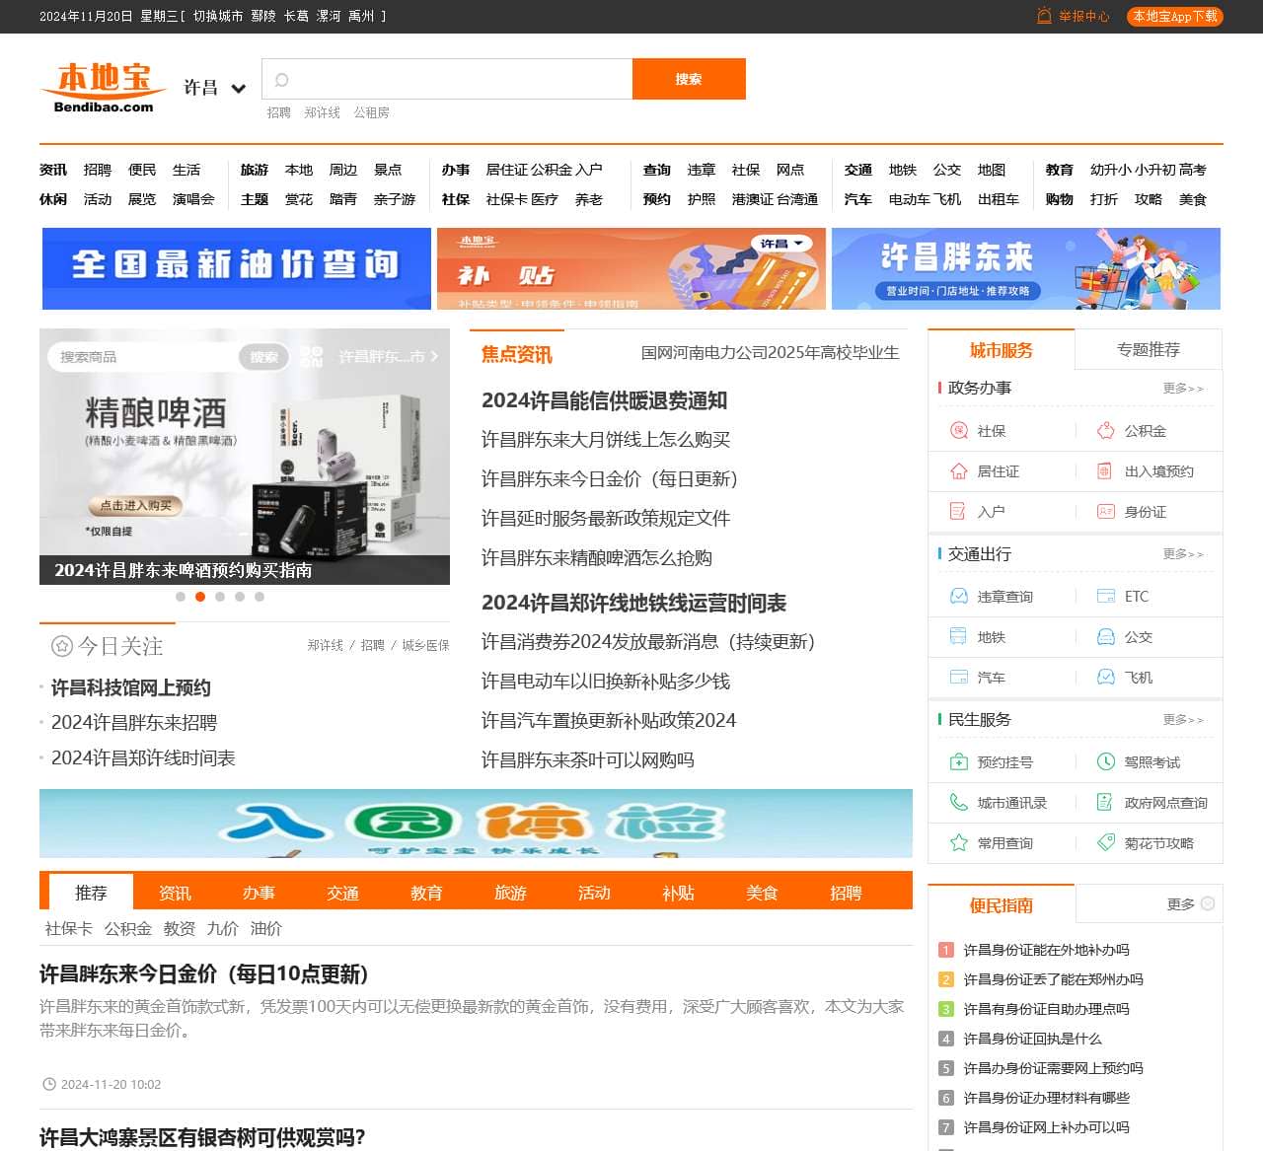The width and height of the screenshot is (1263, 1151).
Task: Click 入园体检 banner image
Action: click(476, 824)
